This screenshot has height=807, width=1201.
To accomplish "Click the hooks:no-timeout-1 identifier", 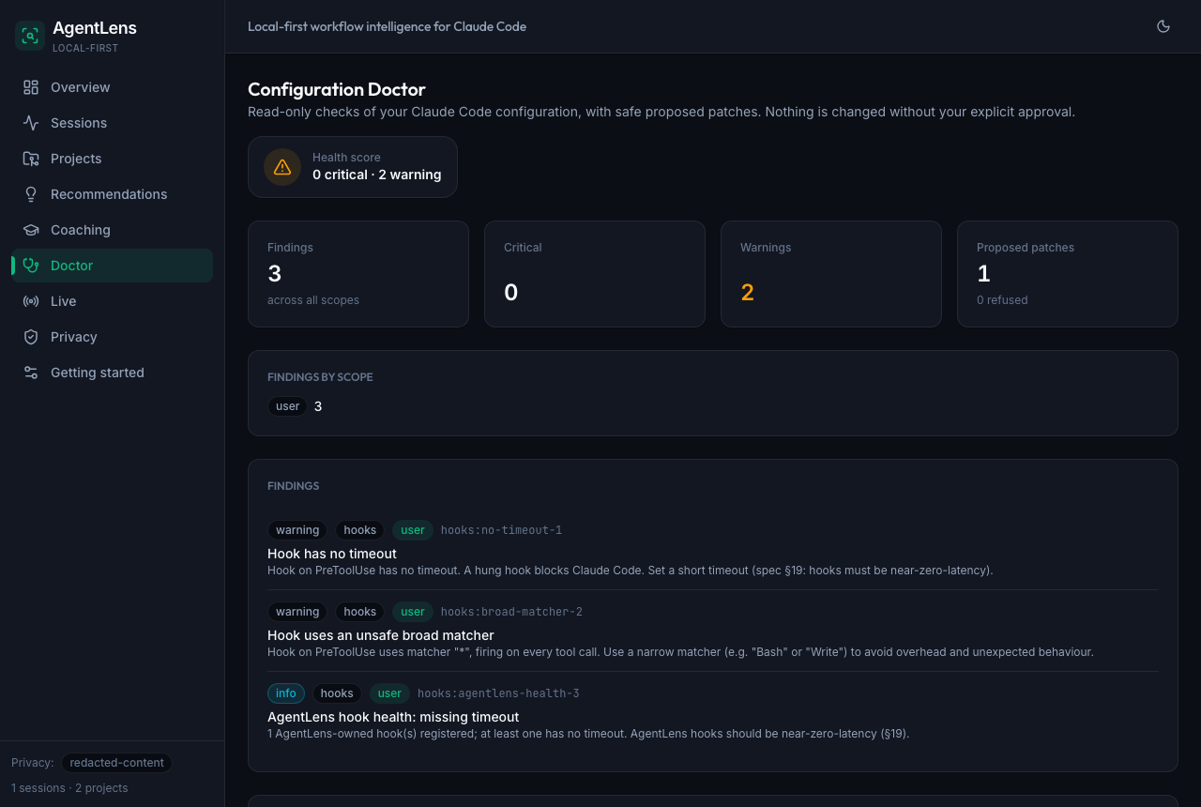I will [x=501, y=530].
